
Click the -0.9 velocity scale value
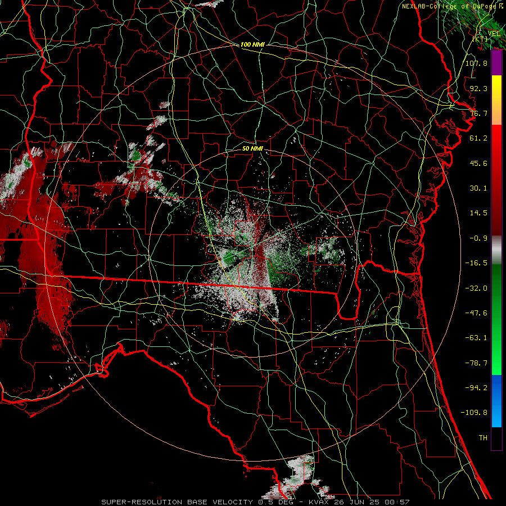pyautogui.click(x=478, y=238)
